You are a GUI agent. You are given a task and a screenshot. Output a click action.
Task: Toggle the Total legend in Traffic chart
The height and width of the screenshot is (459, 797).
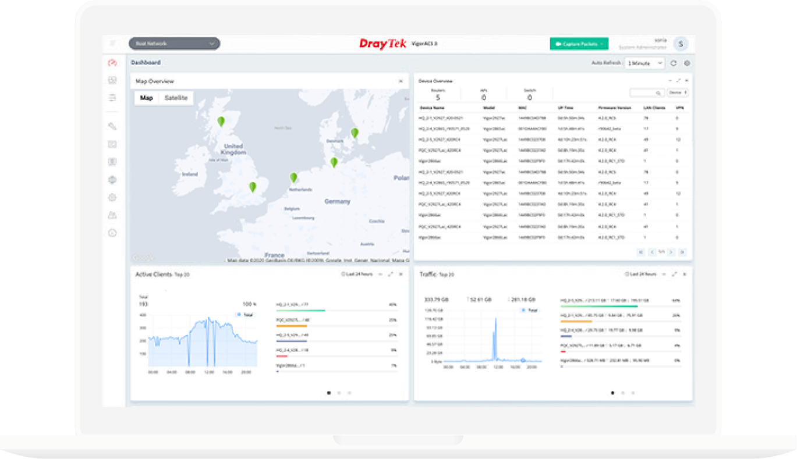coord(529,311)
